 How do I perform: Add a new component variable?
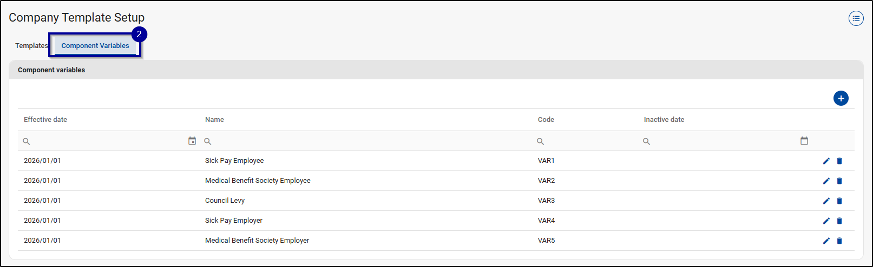(x=841, y=98)
